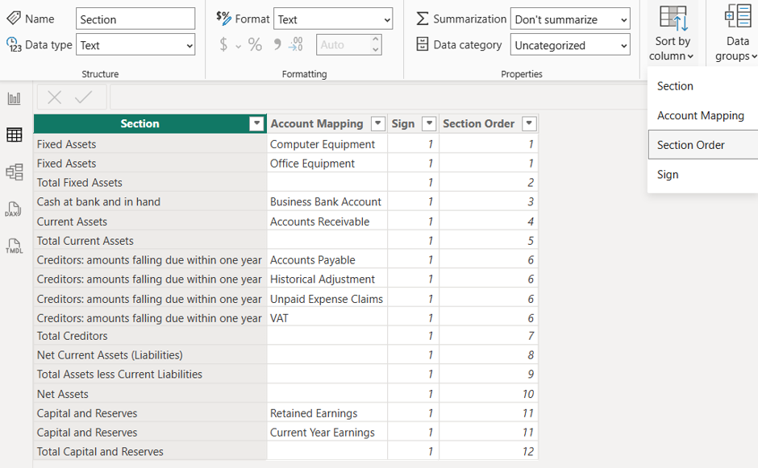Click the Business Bank Account cell
Image resolution: width=758 pixels, height=468 pixels.
click(x=327, y=202)
